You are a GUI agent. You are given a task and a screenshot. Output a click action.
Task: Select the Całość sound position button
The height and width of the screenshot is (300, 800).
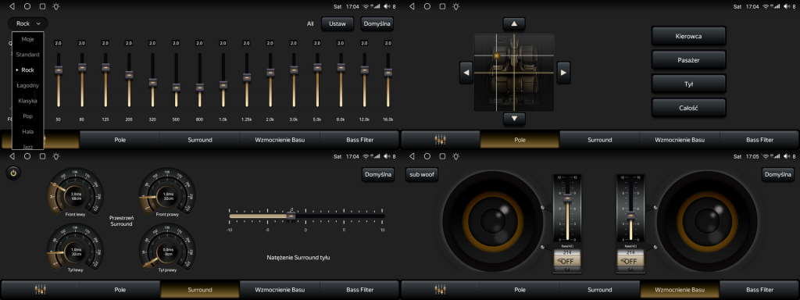click(688, 108)
